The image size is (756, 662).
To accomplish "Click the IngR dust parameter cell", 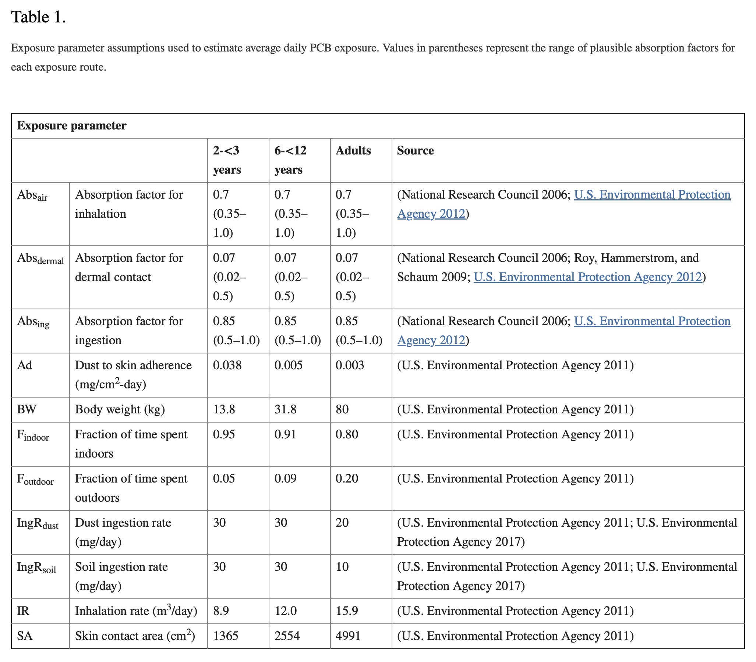I will (37, 523).
